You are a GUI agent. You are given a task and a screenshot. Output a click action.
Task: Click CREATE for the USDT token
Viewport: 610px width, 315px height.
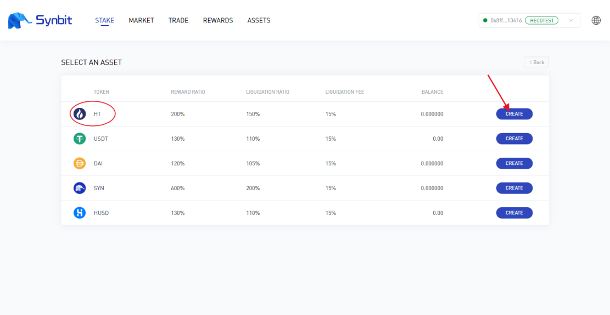click(x=514, y=139)
